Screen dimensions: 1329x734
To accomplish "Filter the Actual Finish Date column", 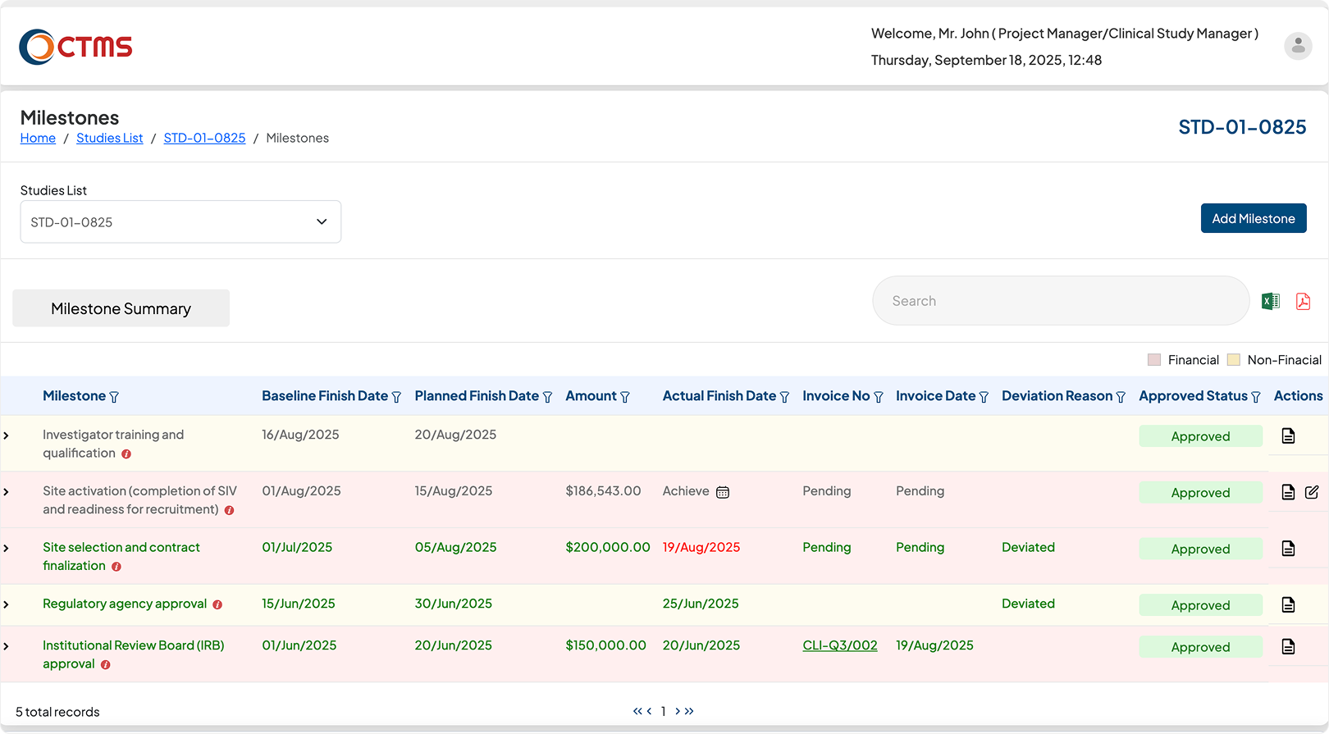I will pos(784,397).
